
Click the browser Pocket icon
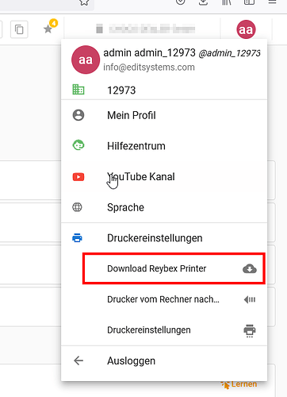pos(181,2)
